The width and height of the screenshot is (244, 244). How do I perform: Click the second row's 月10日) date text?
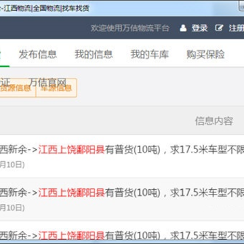[12, 207]
